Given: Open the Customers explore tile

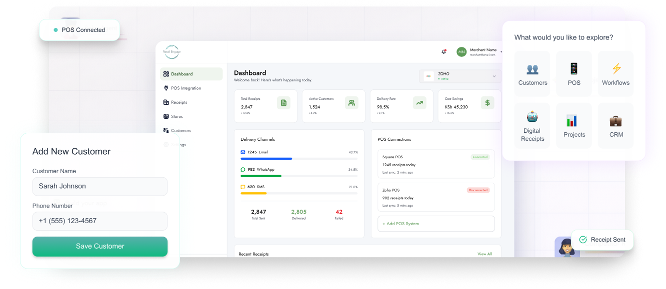Looking at the screenshot, I should coord(532,73).
